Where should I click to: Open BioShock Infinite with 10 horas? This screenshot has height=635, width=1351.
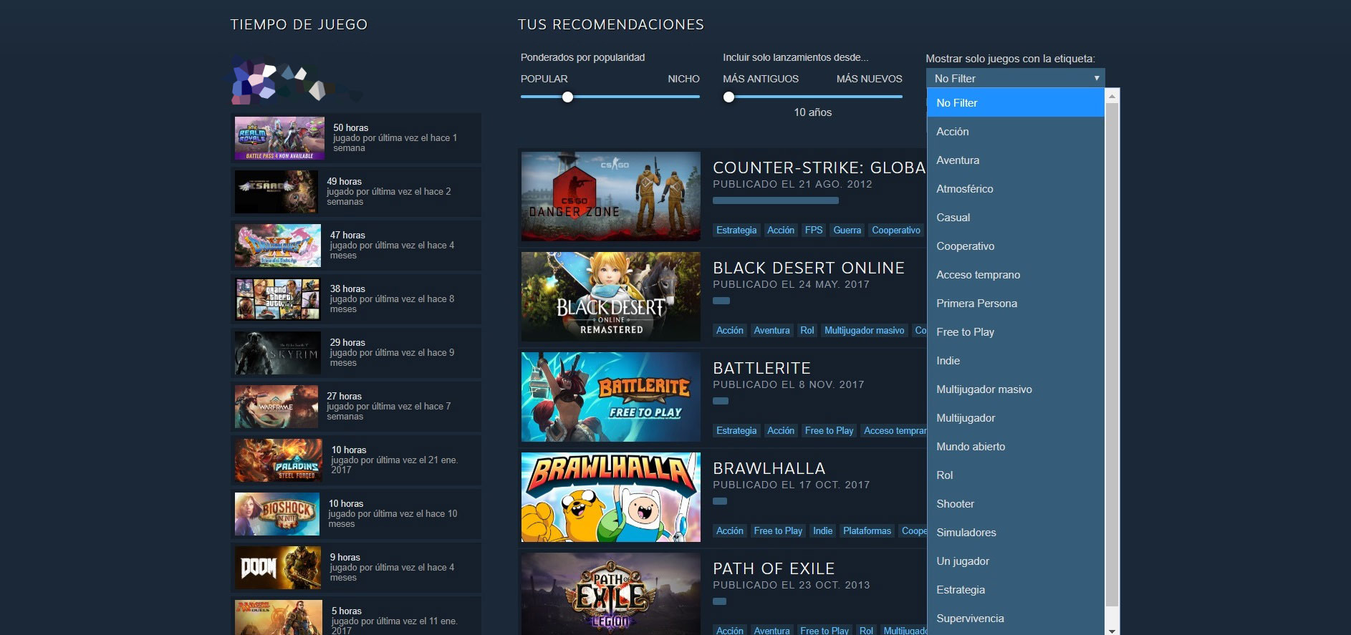(277, 514)
